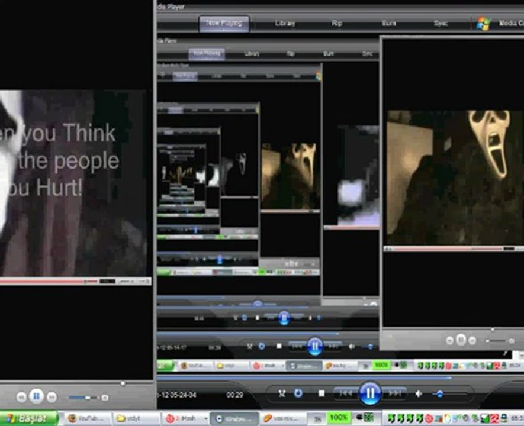Adjust volume in right floating mini player
Screen dimensions: 524x426
[x=497, y=341]
